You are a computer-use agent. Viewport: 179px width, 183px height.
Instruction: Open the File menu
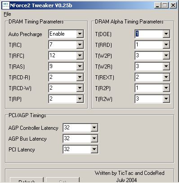[x=7, y=14]
